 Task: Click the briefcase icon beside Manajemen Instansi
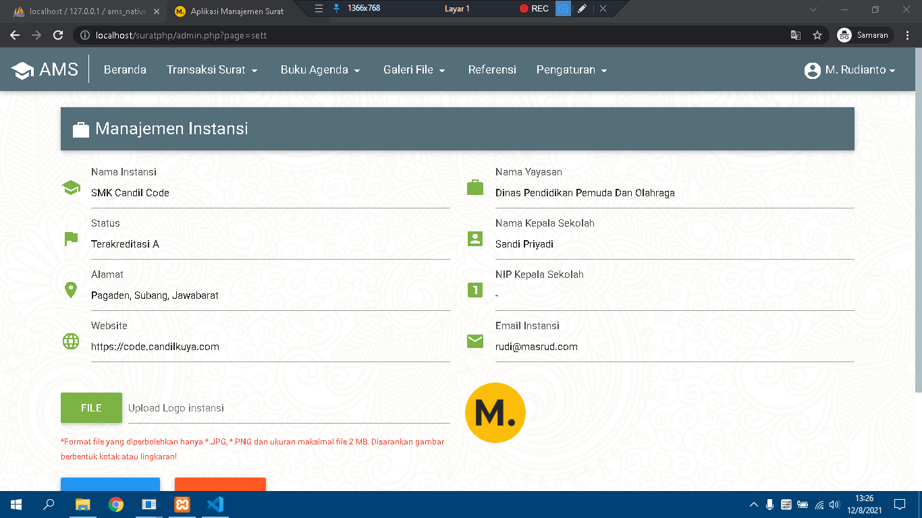[81, 129]
